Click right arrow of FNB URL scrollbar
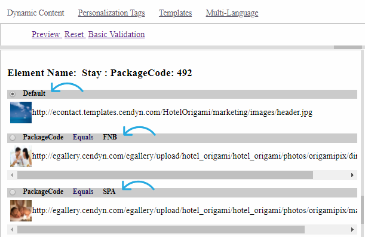Image resolution: width=365 pixels, height=237 pixels. 352,175
